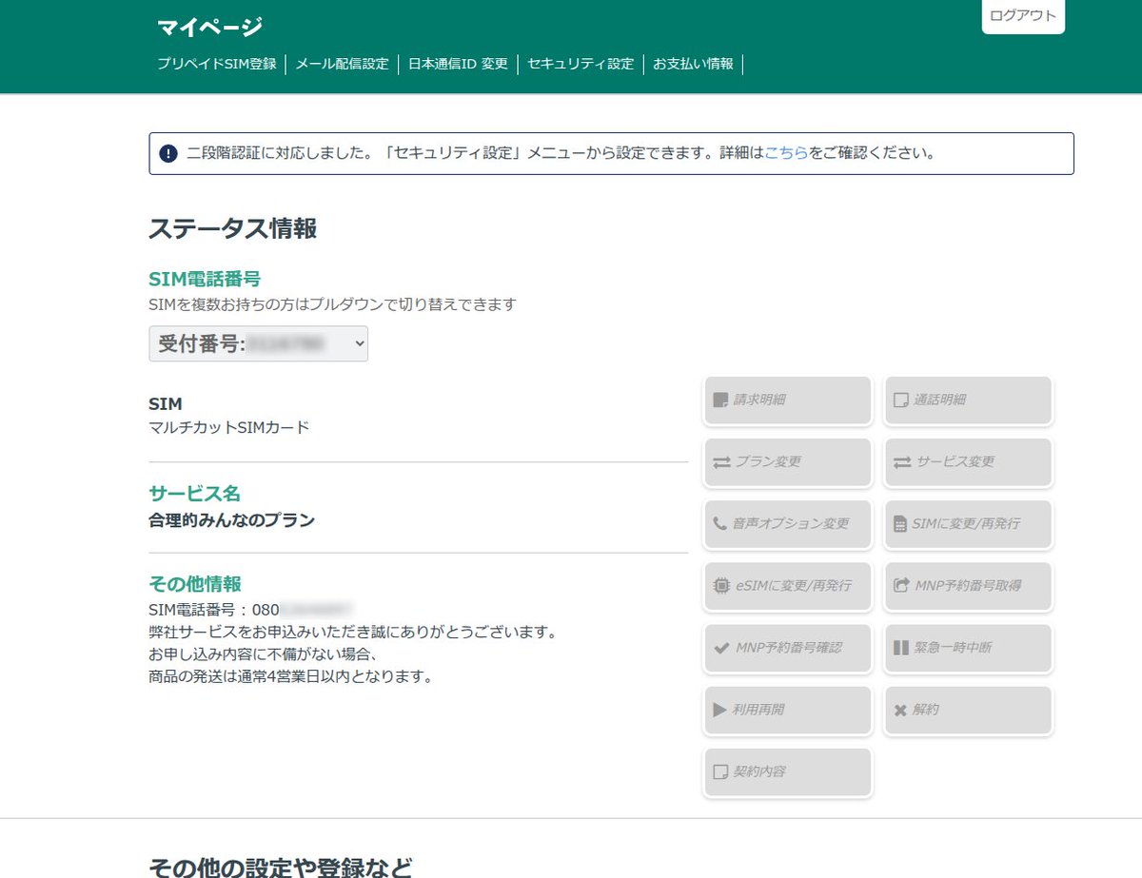The image size is (1142, 878).
Task: Click the play icon on 利用再開
Action: click(x=720, y=710)
